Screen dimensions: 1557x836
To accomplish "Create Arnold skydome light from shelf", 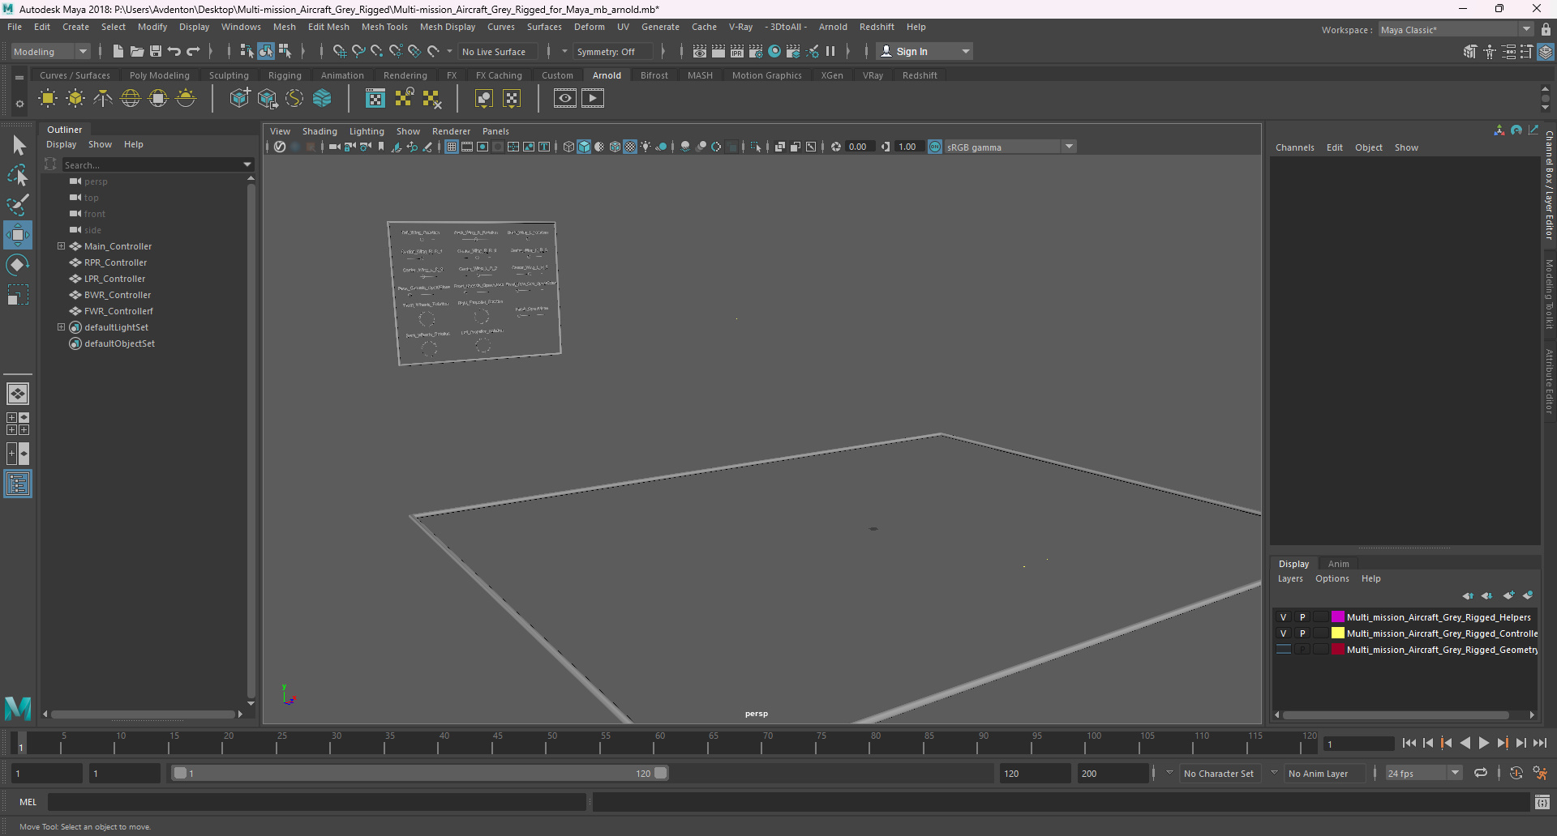I will pos(131,99).
